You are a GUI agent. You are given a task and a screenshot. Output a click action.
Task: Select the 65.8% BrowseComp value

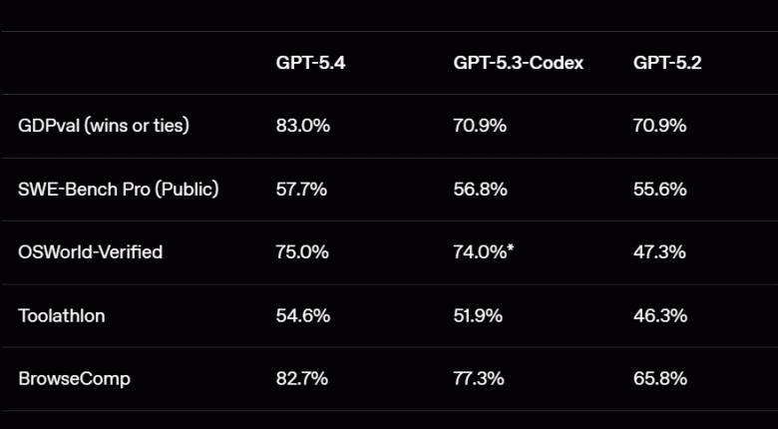(x=659, y=378)
